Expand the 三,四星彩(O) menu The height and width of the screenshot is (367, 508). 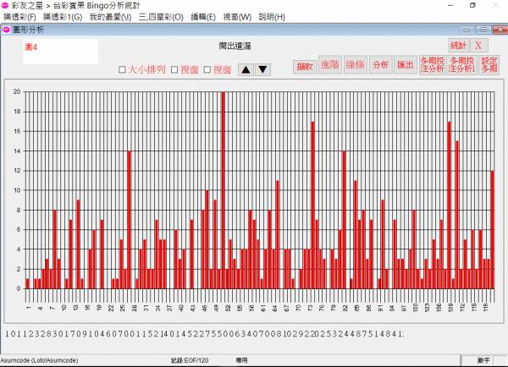tap(161, 17)
